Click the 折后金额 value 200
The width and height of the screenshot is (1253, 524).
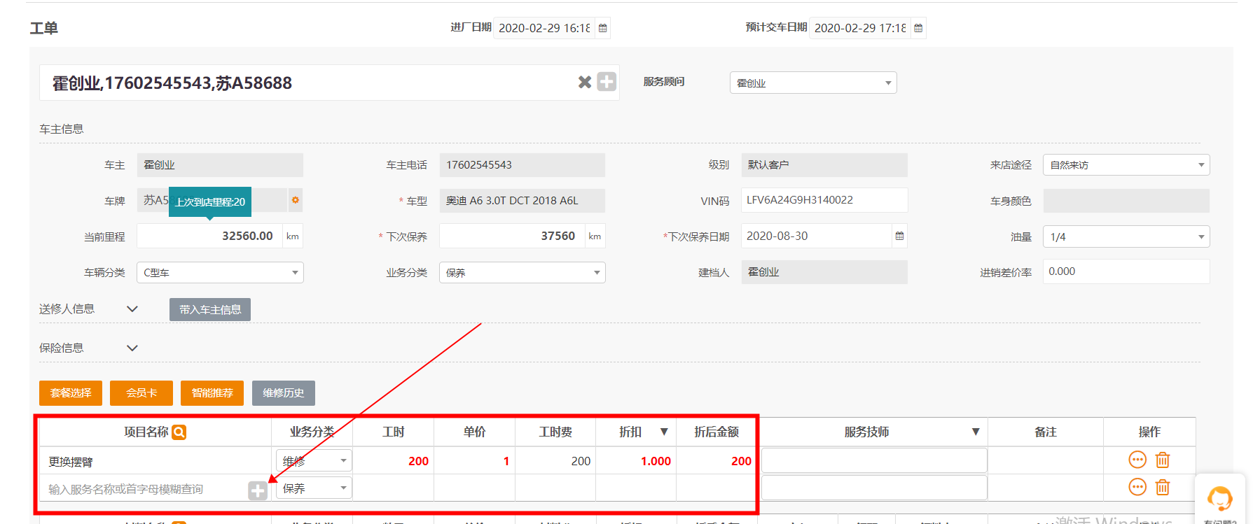(x=741, y=461)
